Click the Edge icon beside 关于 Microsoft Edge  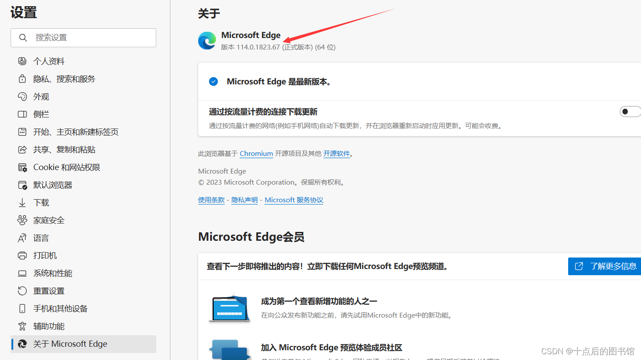click(22, 344)
